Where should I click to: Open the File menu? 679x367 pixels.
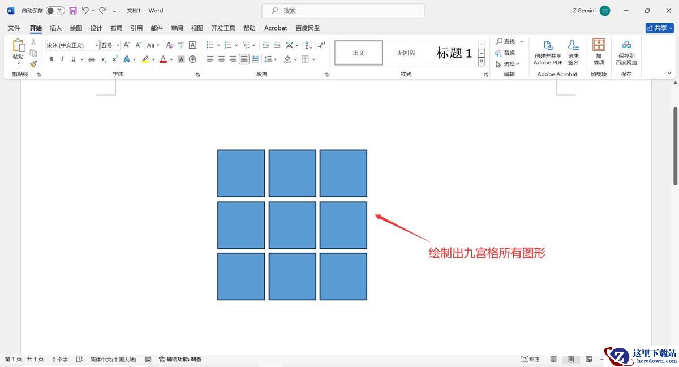tap(14, 28)
